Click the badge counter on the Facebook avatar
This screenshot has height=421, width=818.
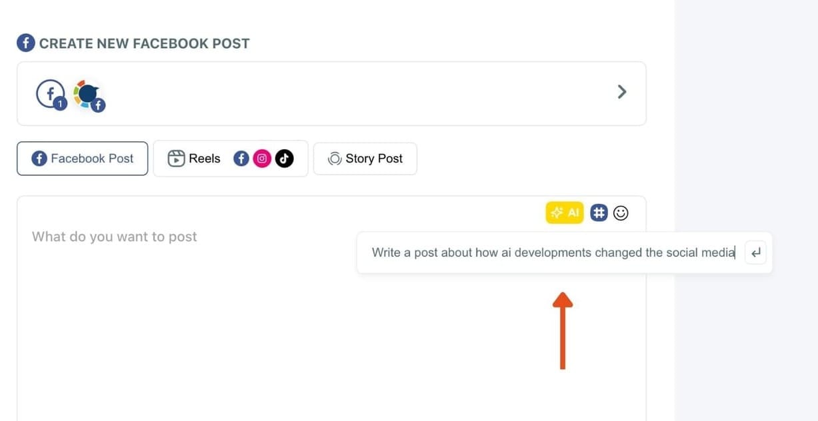(x=60, y=105)
